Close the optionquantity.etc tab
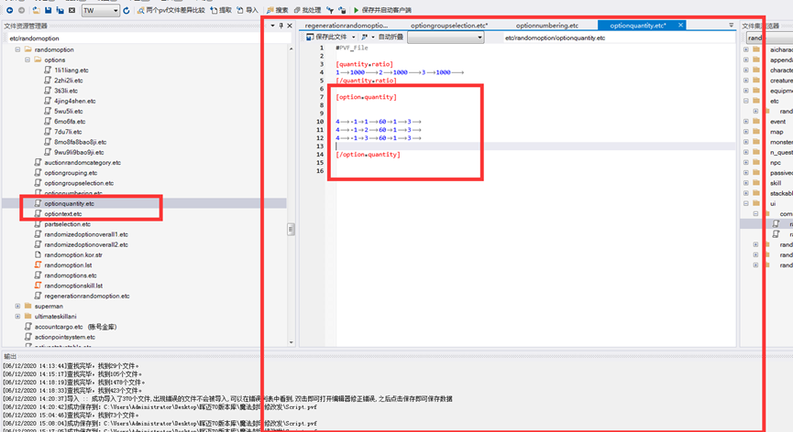The image size is (793, 432). (681, 26)
